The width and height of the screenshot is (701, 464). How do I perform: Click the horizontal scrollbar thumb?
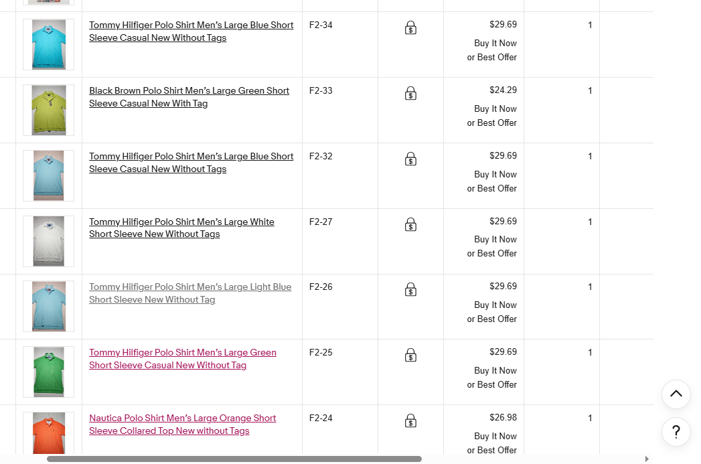(x=234, y=459)
